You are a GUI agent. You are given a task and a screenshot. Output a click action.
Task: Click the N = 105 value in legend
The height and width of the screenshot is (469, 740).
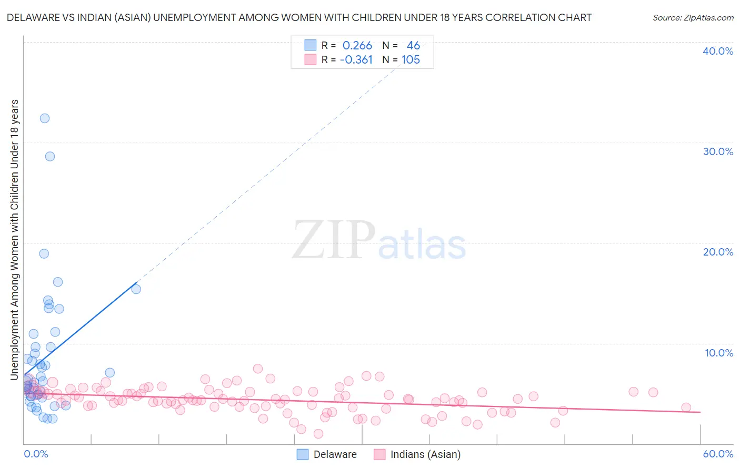401,59
